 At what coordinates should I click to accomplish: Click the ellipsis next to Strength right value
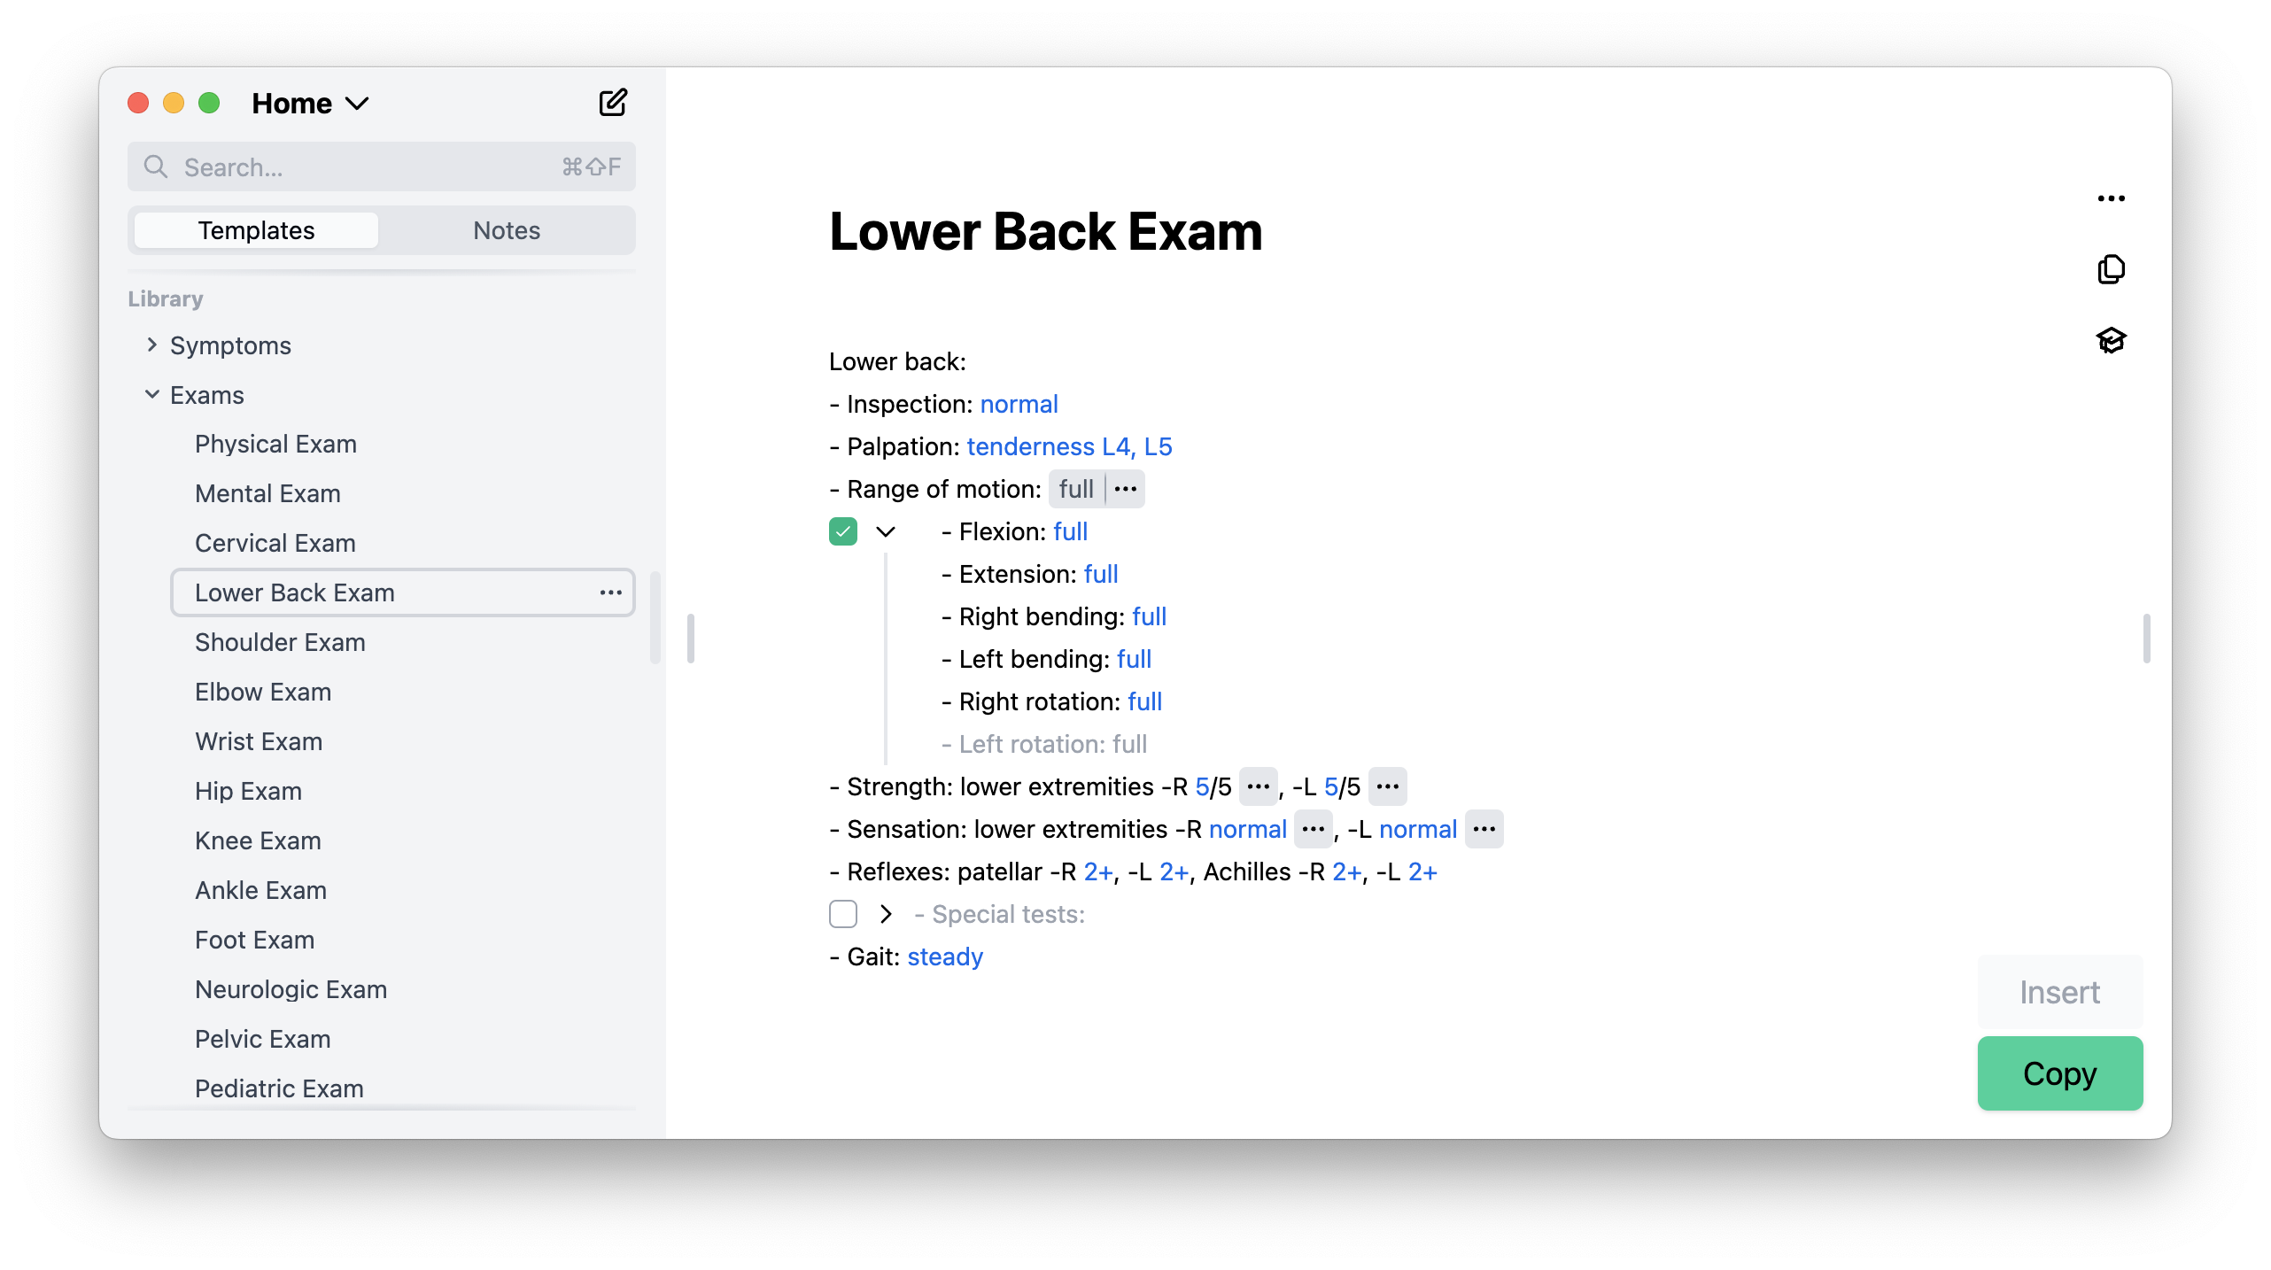click(1259, 786)
